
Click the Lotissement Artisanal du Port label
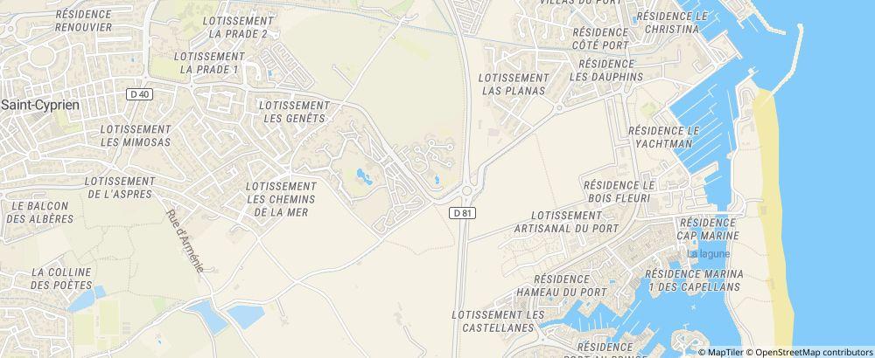(x=566, y=222)
